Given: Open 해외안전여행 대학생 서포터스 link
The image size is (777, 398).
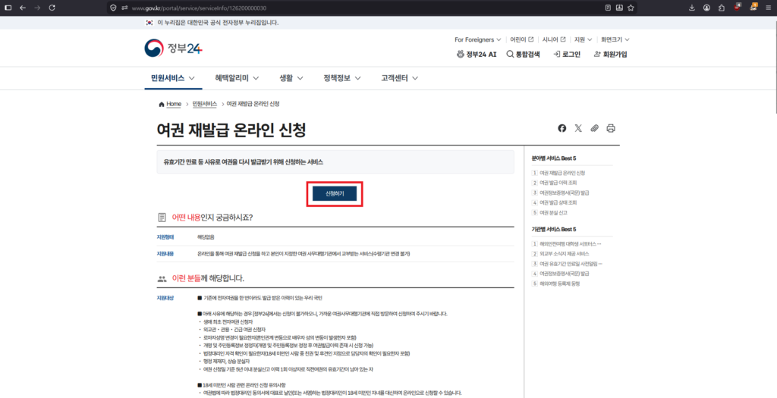Looking at the screenshot, I should [x=570, y=243].
